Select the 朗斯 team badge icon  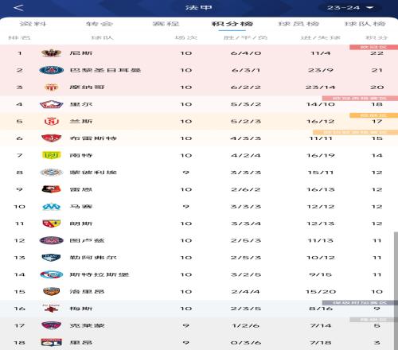click(x=52, y=224)
